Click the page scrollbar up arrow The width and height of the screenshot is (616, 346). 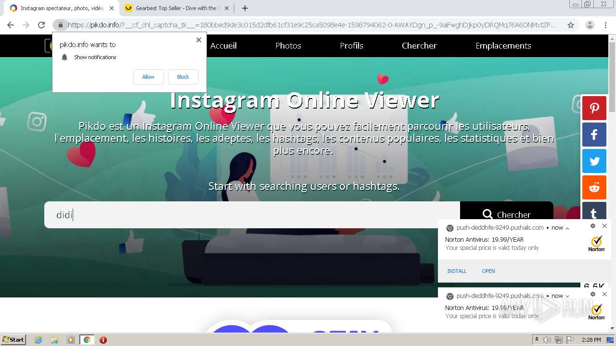(612, 38)
